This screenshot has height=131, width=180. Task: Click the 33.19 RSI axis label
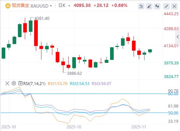[173, 121]
